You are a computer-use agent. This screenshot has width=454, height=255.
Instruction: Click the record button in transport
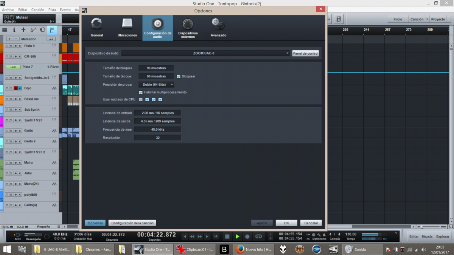pyautogui.click(x=247, y=236)
